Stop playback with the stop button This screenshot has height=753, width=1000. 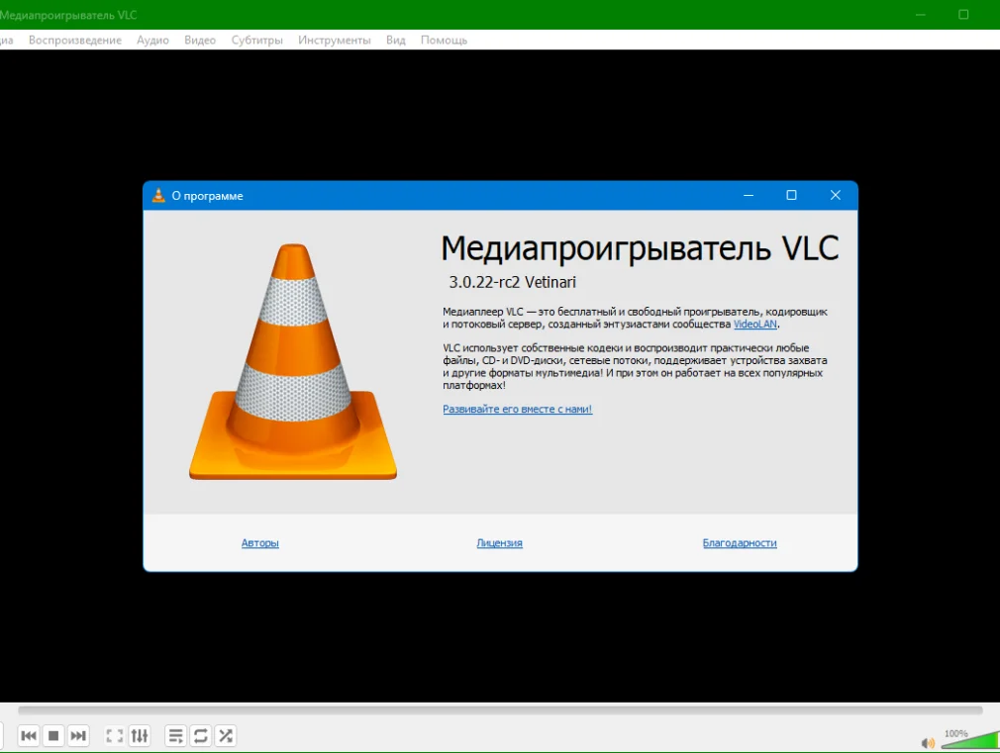pos(53,735)
